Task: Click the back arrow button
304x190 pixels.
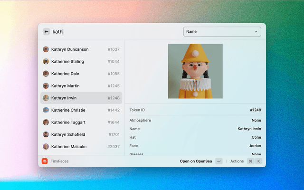Action: [x=47, y=32]
